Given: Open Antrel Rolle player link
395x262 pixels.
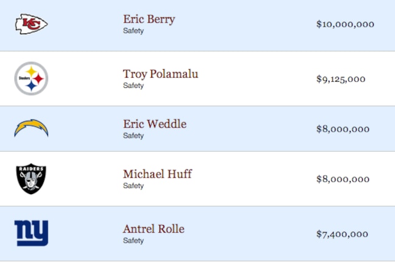Looking at the screenshot, I should (153, 229).
